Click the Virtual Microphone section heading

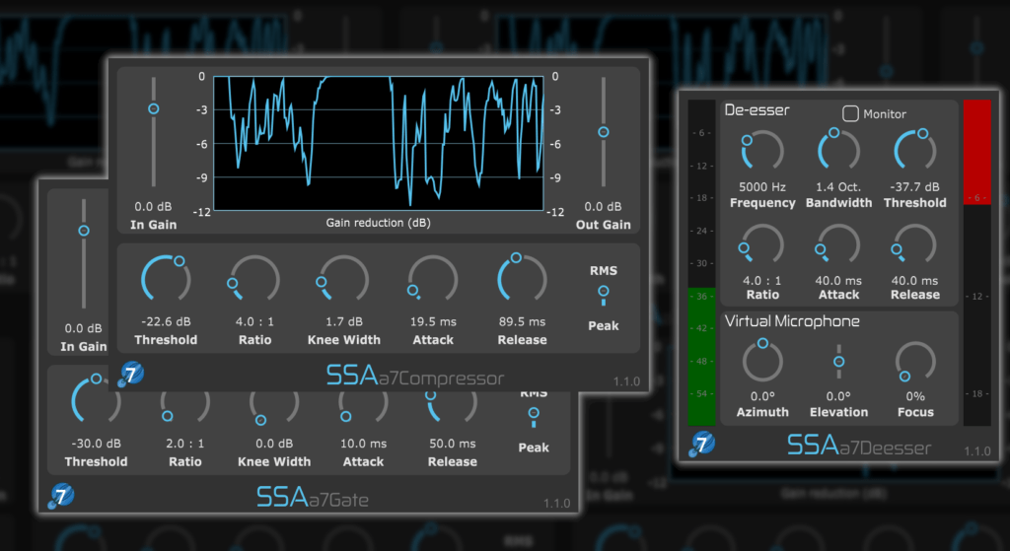(x=792, y=321)
